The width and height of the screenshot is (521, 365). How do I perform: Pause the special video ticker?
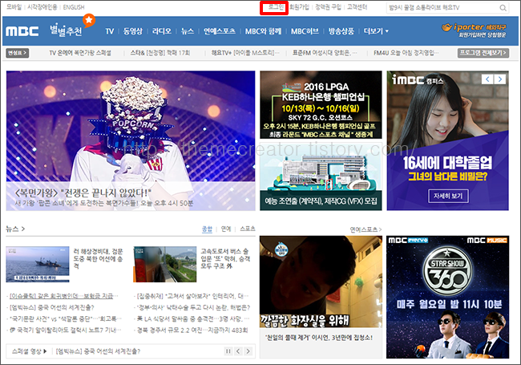click(228, 351)
